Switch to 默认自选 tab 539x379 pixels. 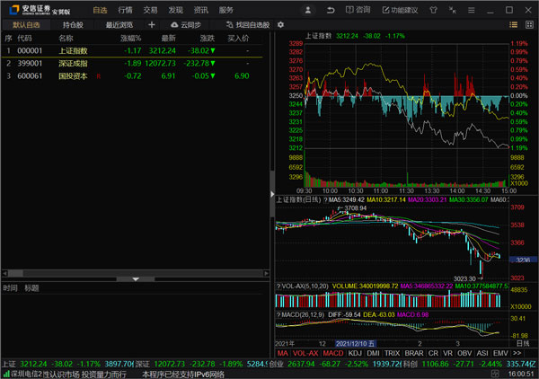tap(26, 25)
